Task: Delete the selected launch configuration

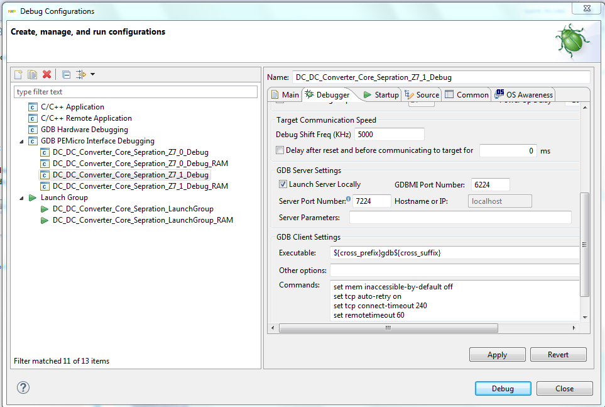Action: 46,74
